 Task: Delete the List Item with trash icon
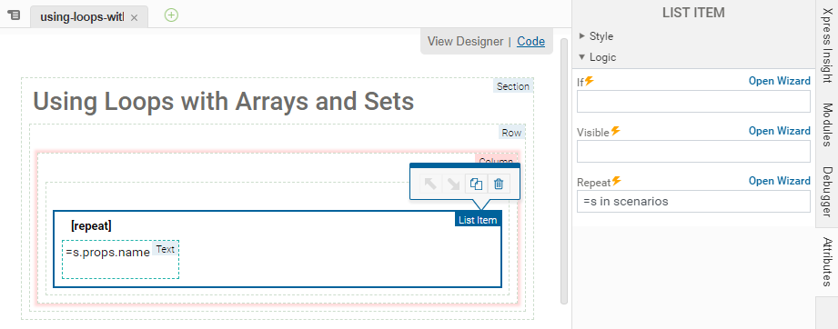click(499, 184)
